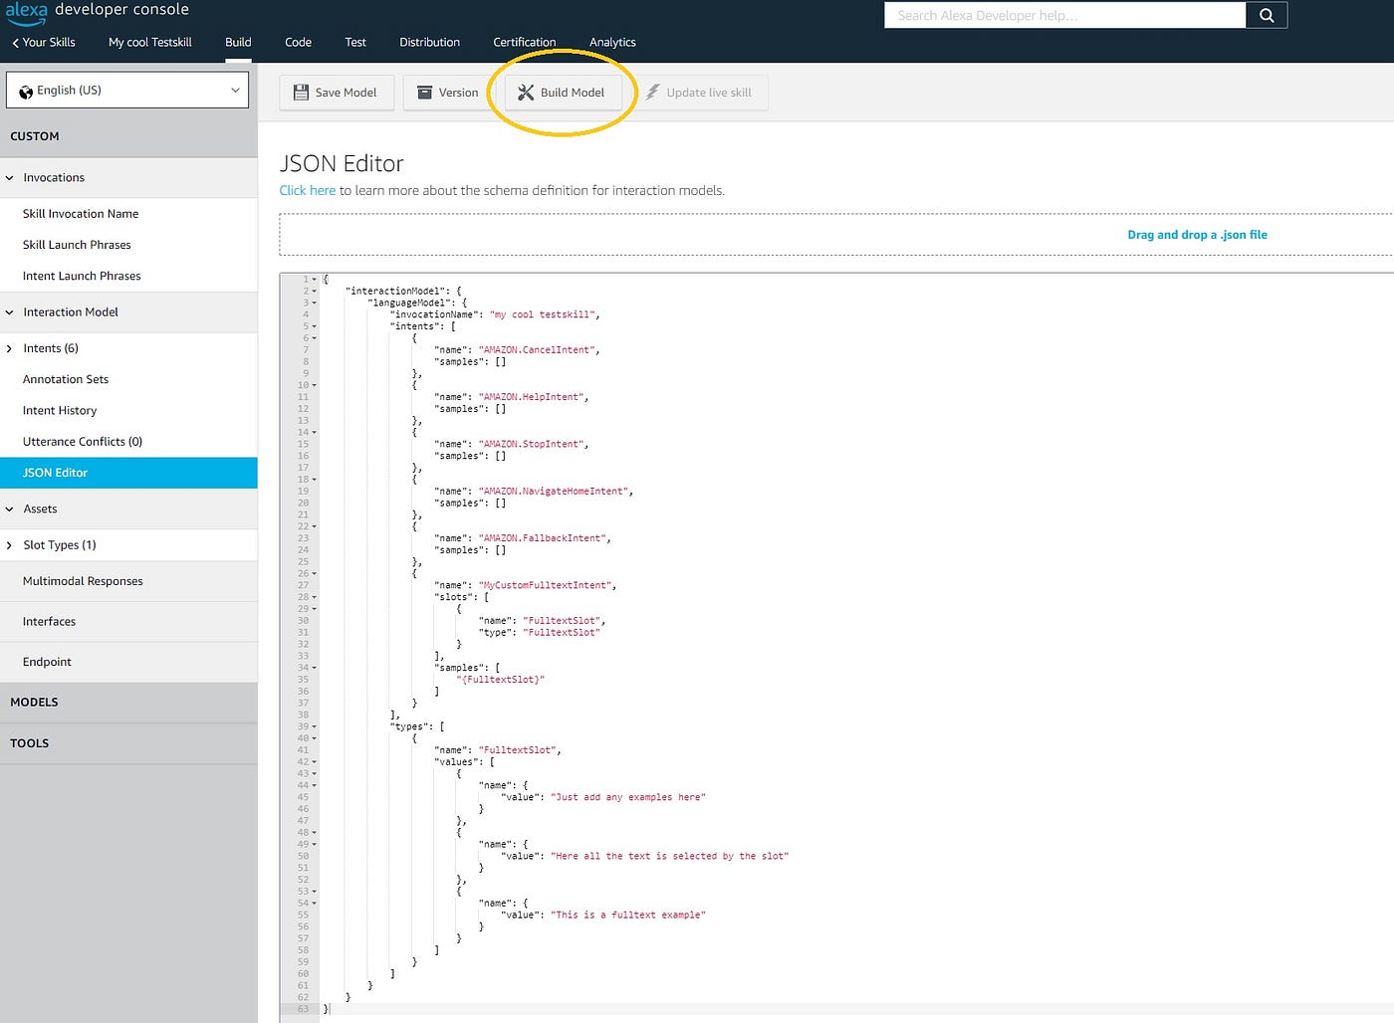Open the English (US) language dropdown
Image resolution: width=1394 pixels, height=1023 pixels.
(127, 90)
